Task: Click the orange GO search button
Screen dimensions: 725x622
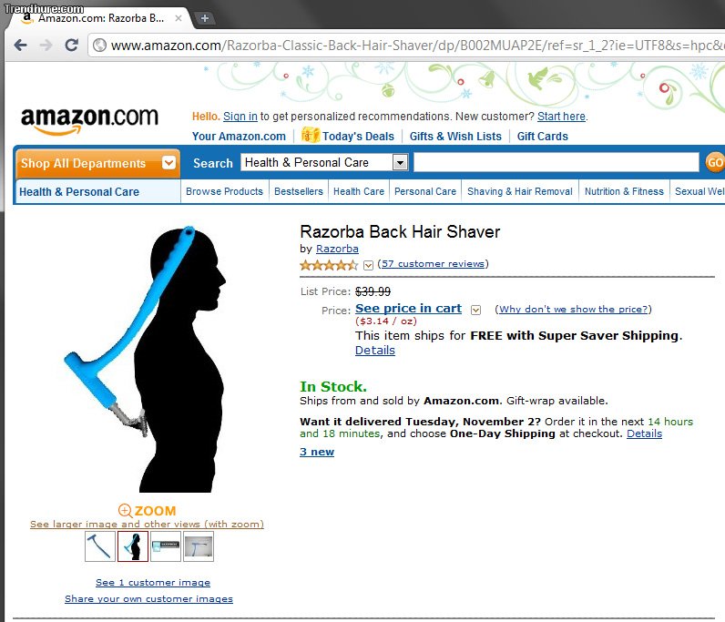Action: (715, 162)
